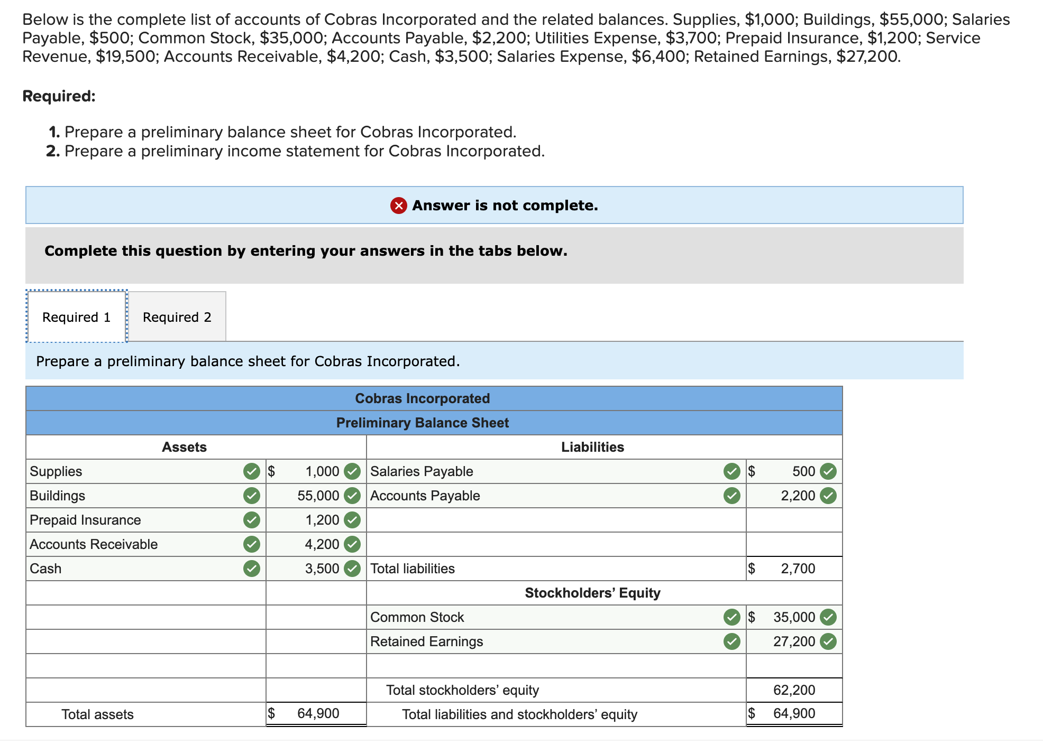Click the 1,000 Supplies amount field
The image size is (1043, 745).
pyautogui.click(x=312, y=471)
